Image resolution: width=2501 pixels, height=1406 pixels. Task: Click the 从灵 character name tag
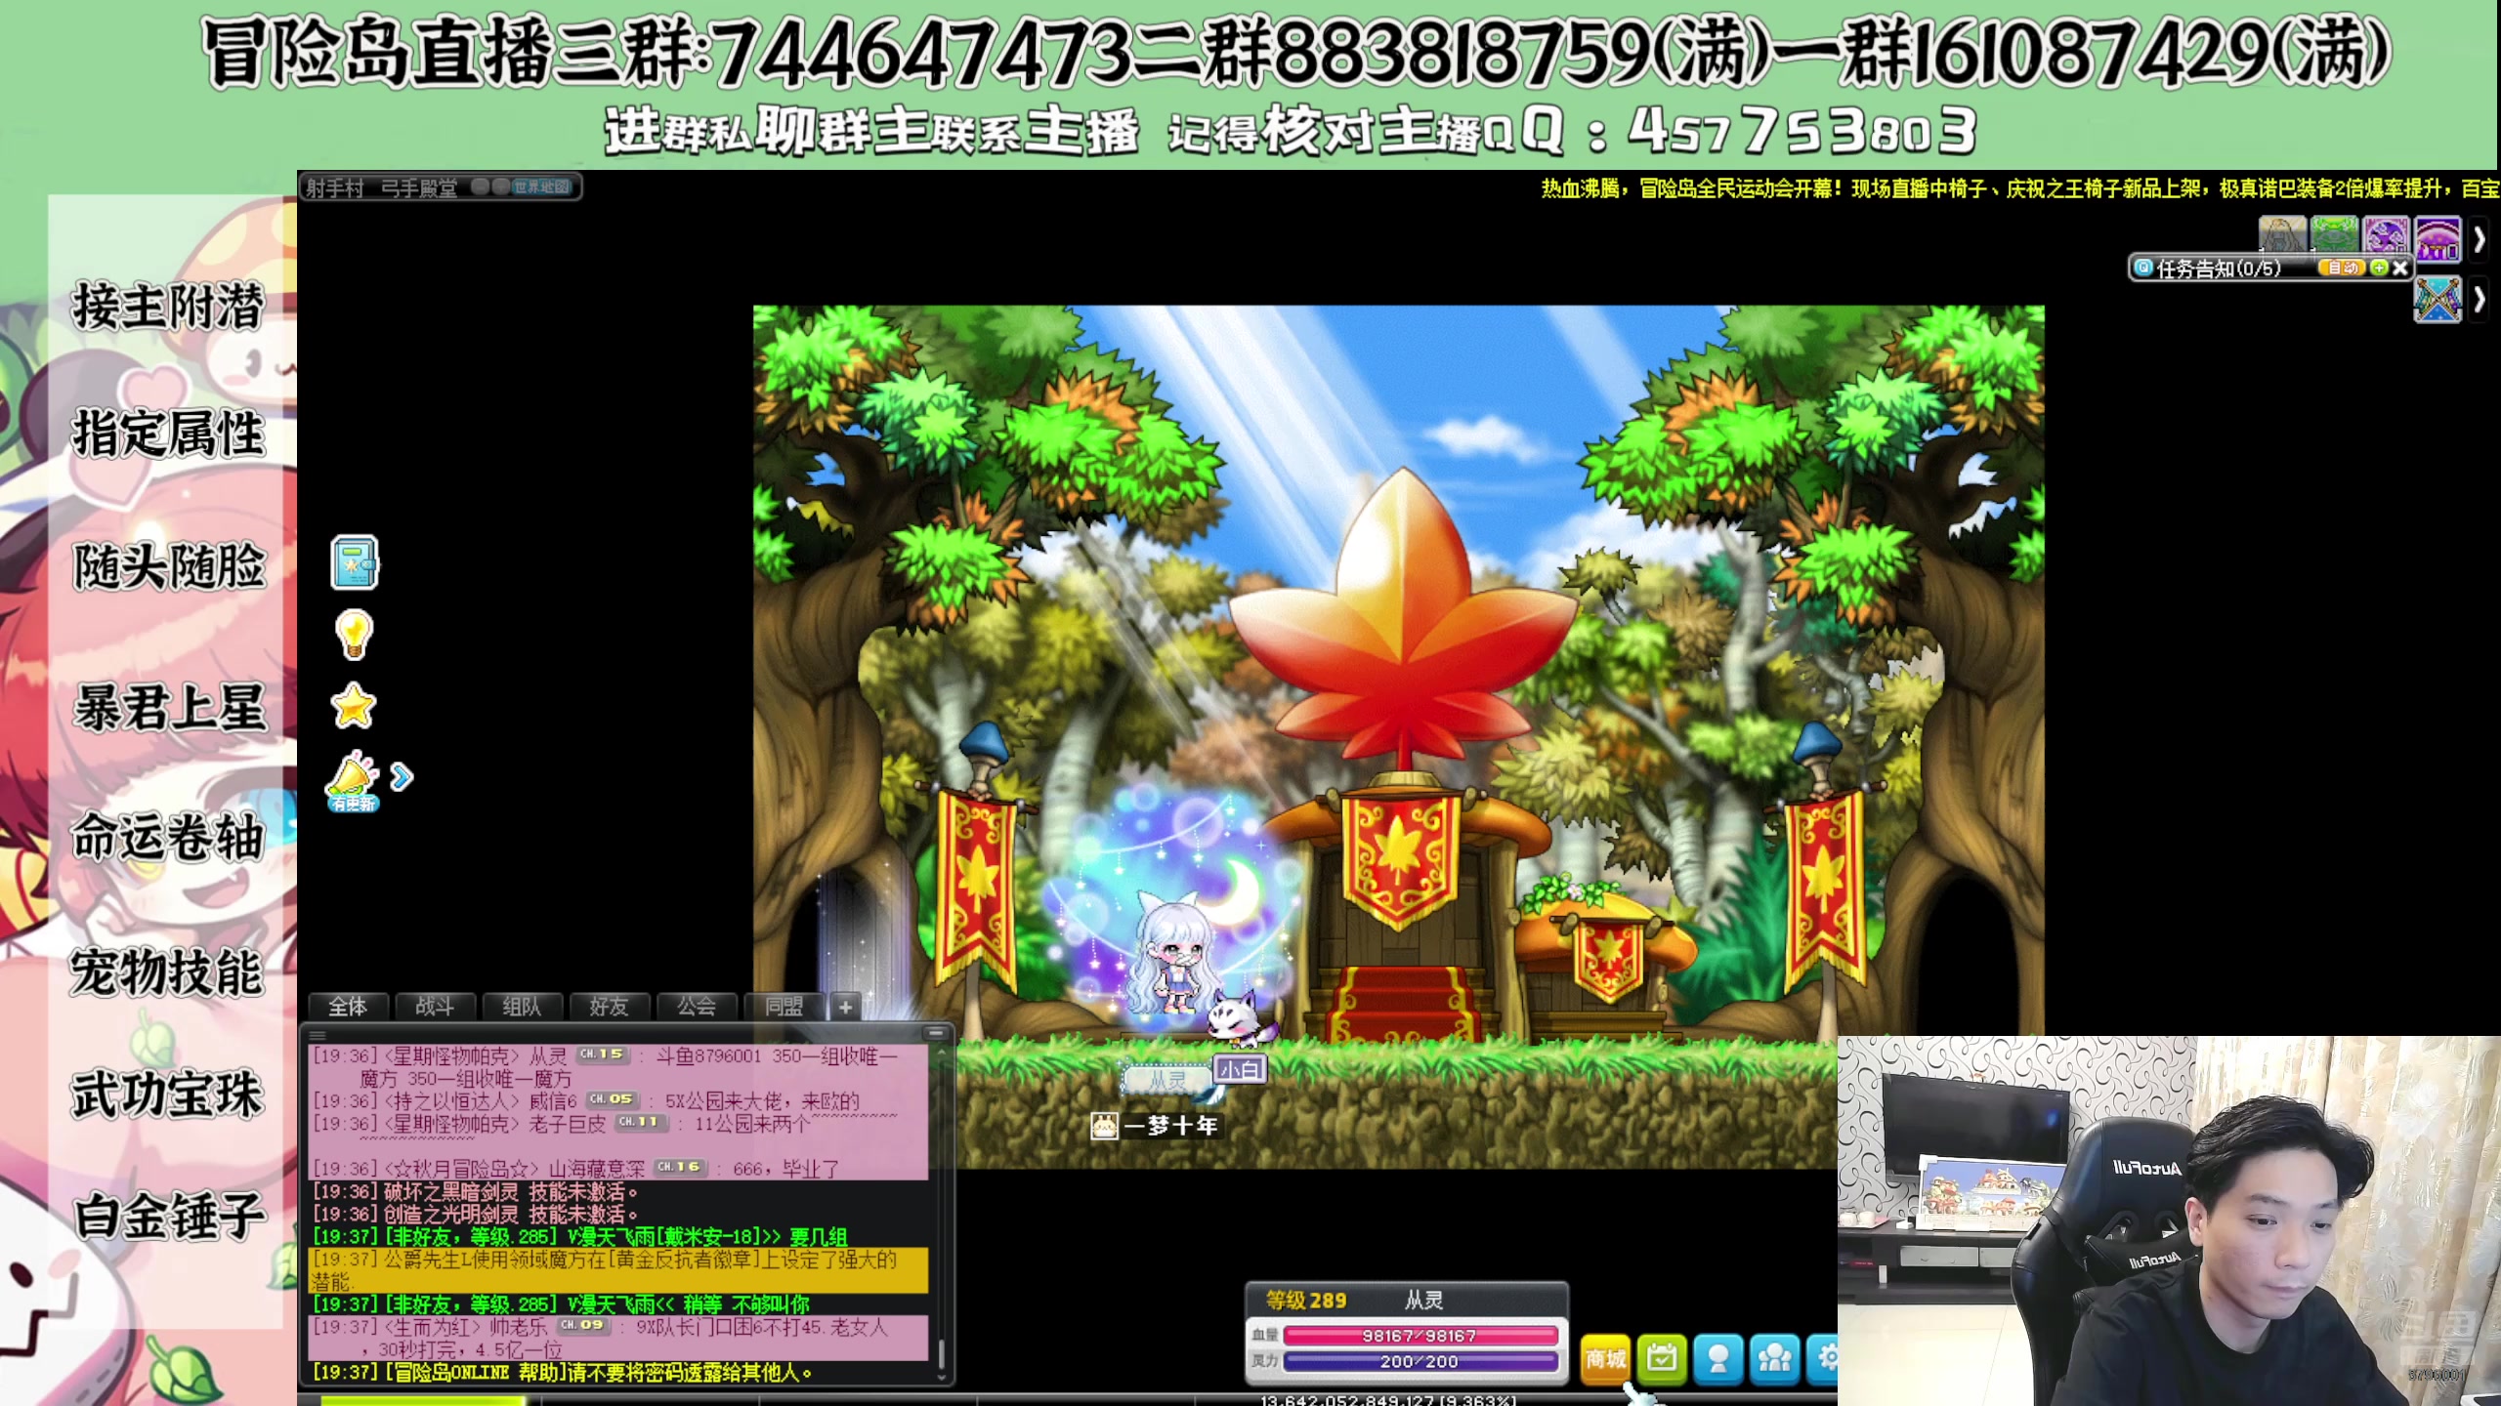(1167, 1080)
